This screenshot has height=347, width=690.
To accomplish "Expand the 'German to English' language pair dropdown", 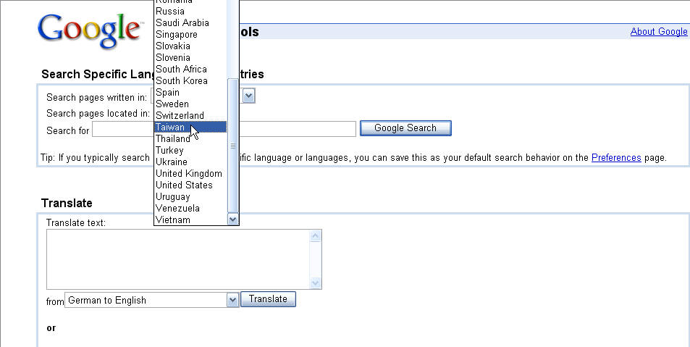I will pos(233,301).
